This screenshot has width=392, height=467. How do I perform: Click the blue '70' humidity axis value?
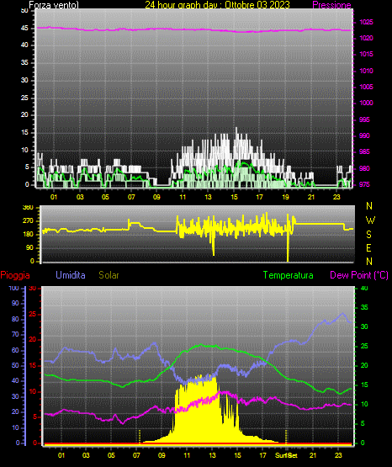(15, 335)
